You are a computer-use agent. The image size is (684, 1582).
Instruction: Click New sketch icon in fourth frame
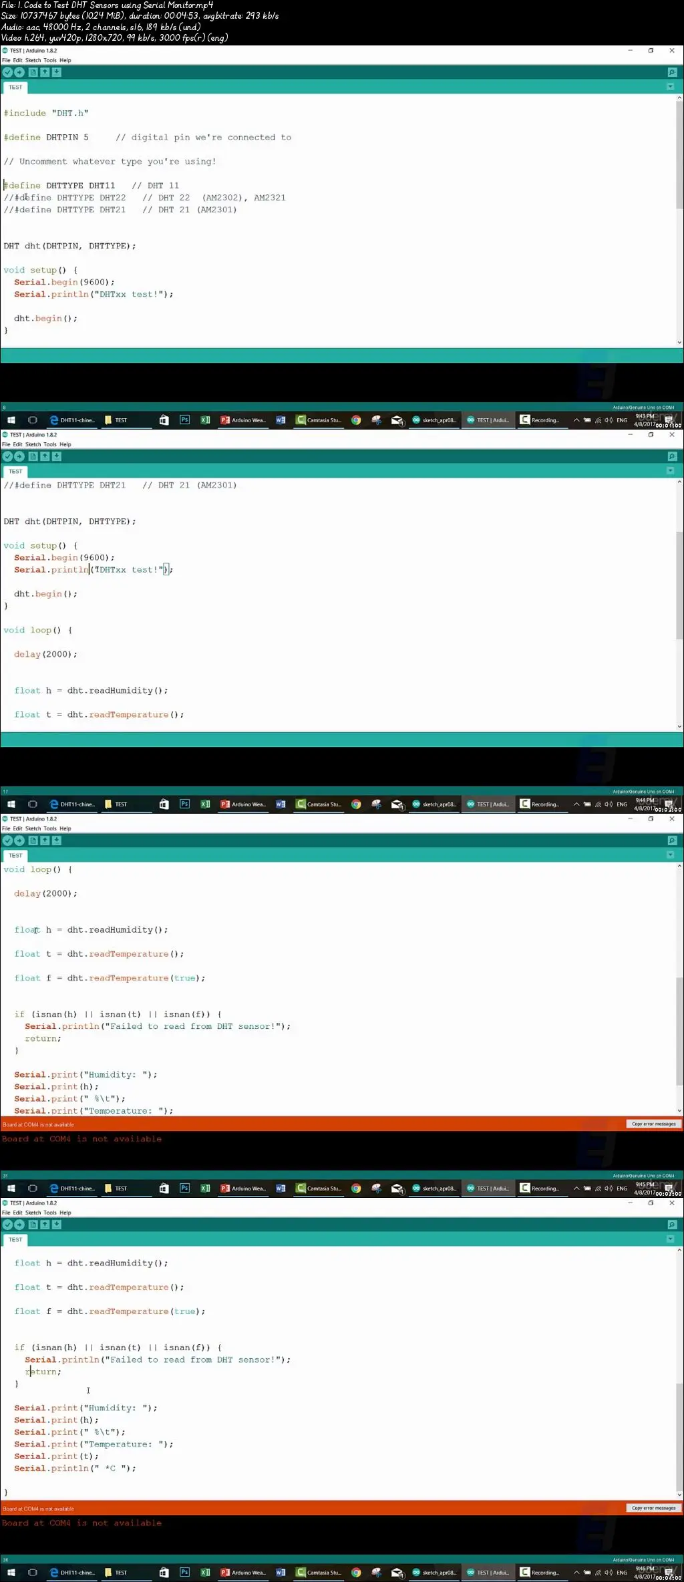point(33,1225)
